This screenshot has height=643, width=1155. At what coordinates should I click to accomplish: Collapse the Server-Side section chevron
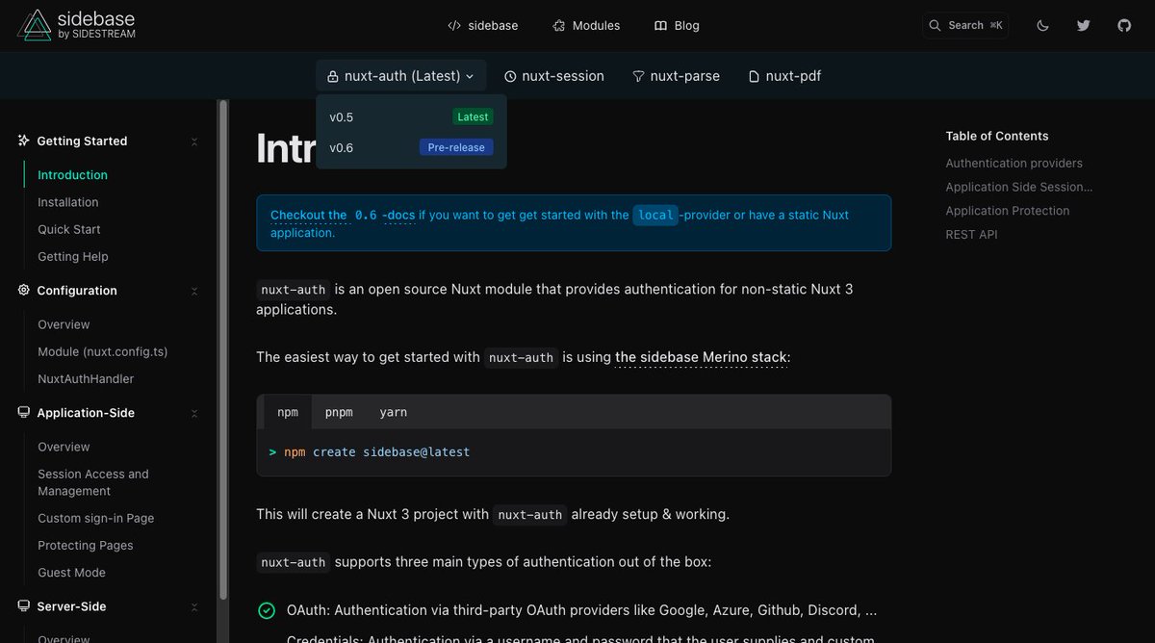193,607
